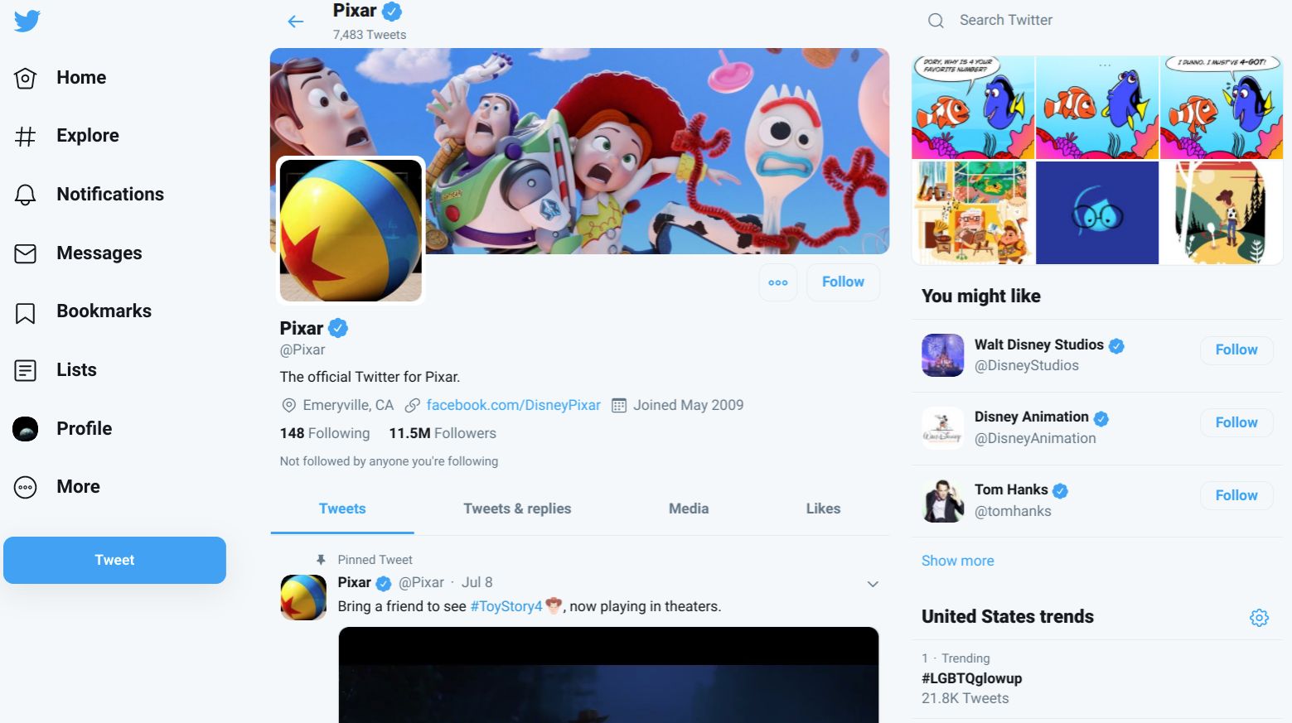Open Profile via the avatar icon

[26, 429]
